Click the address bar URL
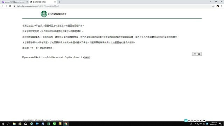 37,6
